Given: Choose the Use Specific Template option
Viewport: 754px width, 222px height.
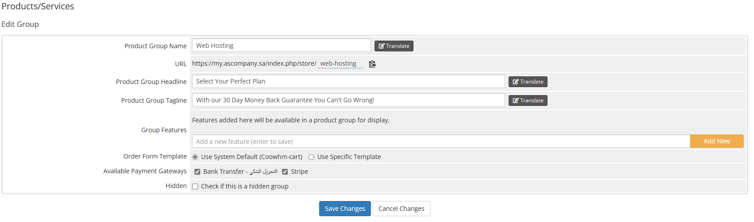Looking at the screenshot, I should point(312,157).
